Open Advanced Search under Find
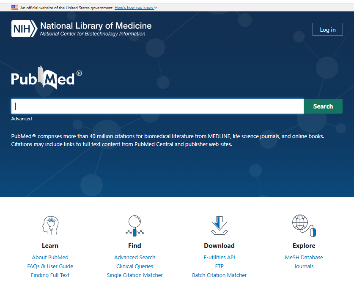Image resolution: width=354 pixels, height=288 pixels. coord(135,257)
